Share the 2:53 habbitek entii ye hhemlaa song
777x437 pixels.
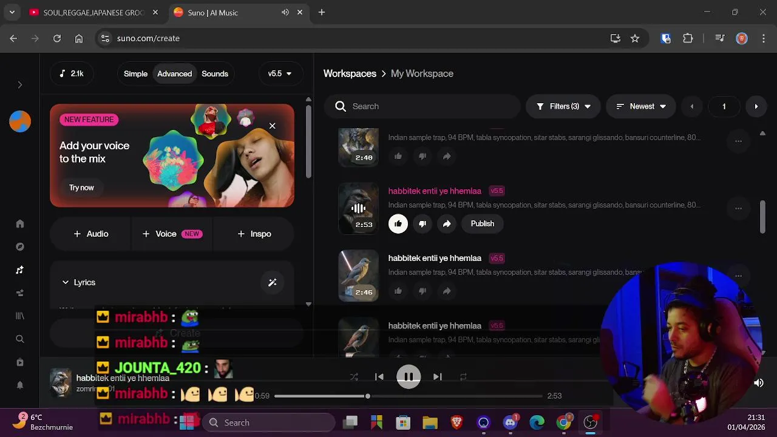(447, 224)
